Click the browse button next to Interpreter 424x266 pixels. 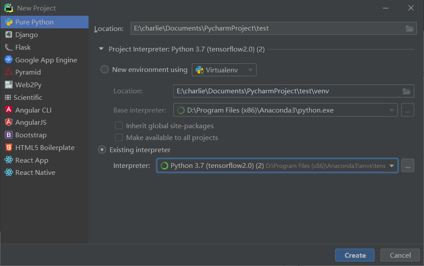(x=407, y=166)
